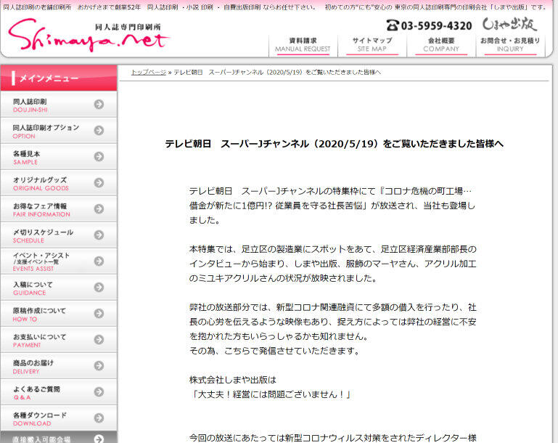This screenshot has height=443, width=558.
Task: Open the 会社概要 COMPANY tab
Action: pyautogui.click(x=441, y=45)
